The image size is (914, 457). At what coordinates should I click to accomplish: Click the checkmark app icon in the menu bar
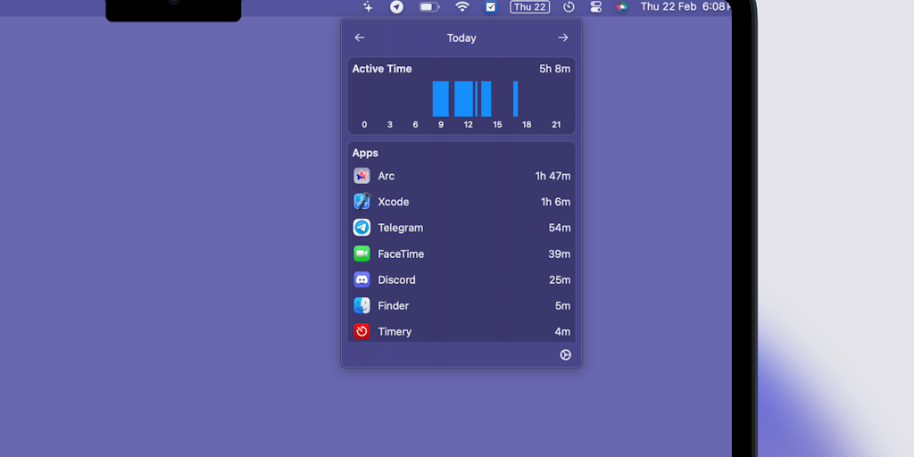[491, 7]
